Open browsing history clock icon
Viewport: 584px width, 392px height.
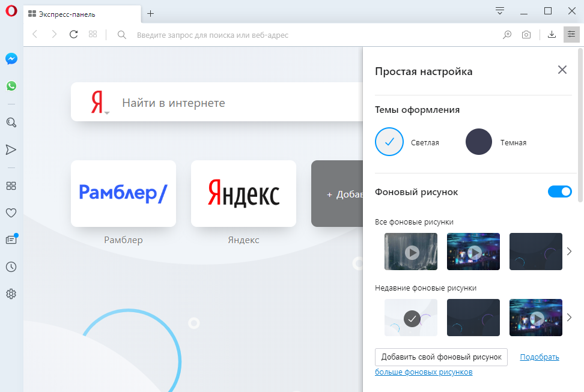coord(11,267)
